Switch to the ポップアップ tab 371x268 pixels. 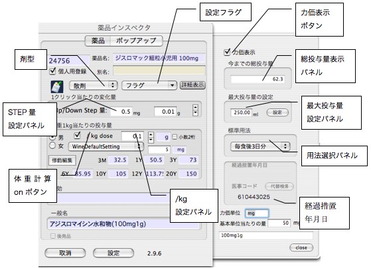[136, 41]
